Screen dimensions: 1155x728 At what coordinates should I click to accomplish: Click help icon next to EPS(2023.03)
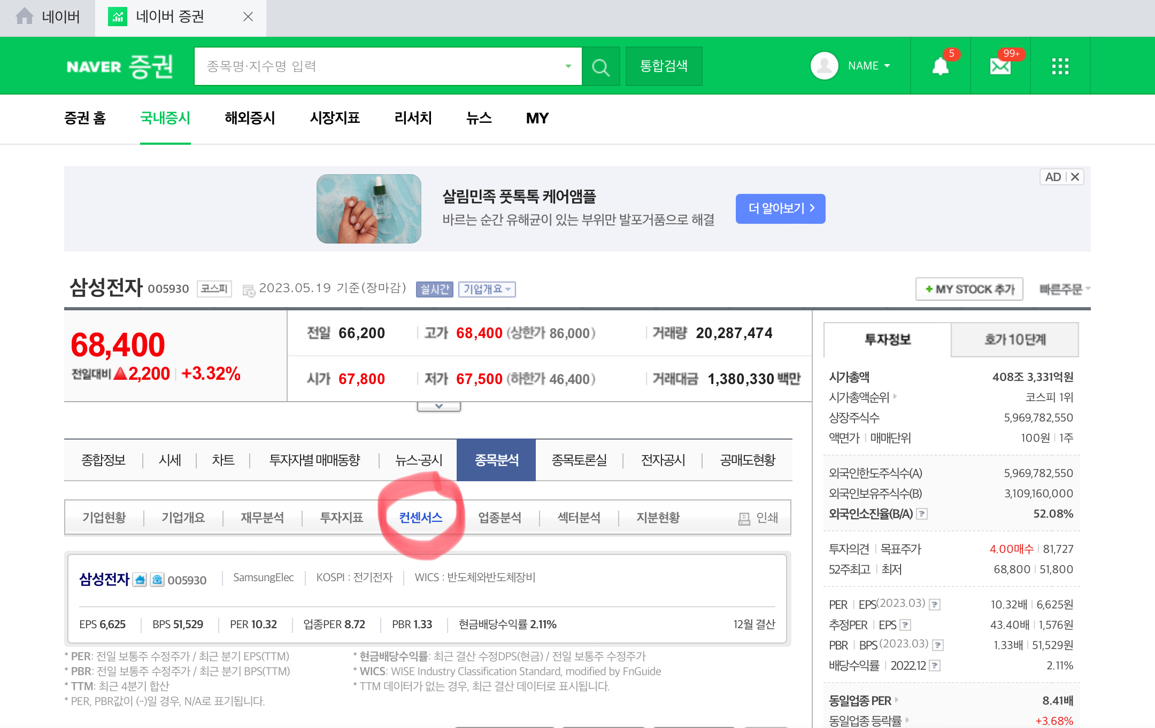[935, 605]
